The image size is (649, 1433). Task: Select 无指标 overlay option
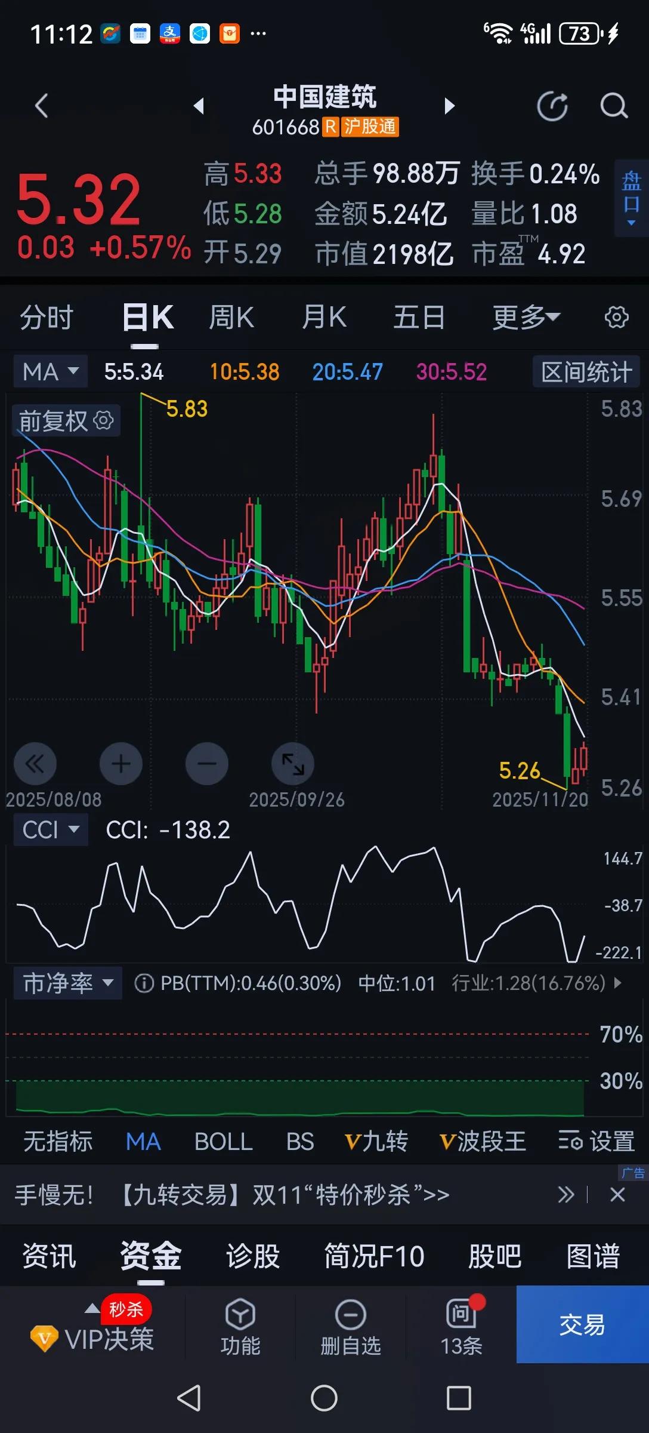[58, 1141]
